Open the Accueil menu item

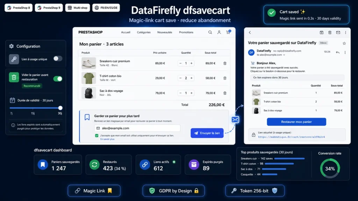[x=126, y=32]
